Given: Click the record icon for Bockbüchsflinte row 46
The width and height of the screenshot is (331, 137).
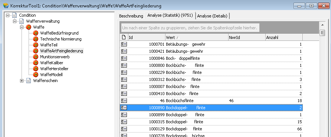Looking at the screenshot, I should 124,101.
